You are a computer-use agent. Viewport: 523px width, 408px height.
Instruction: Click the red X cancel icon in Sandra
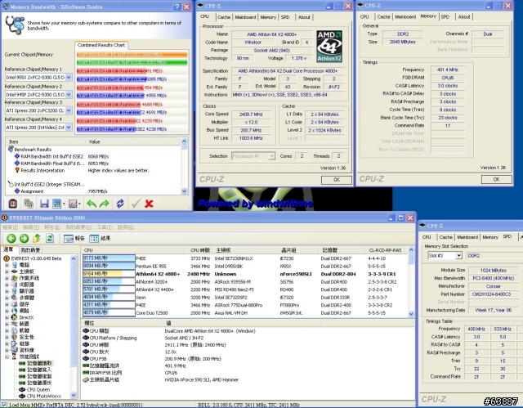[x=150, y=203]
